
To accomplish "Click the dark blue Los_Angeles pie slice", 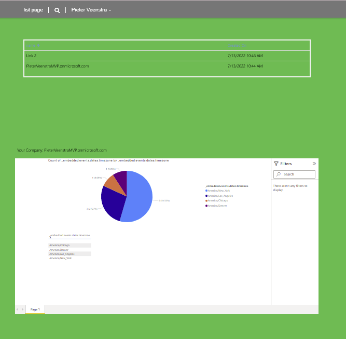I will tap(113, 205).
